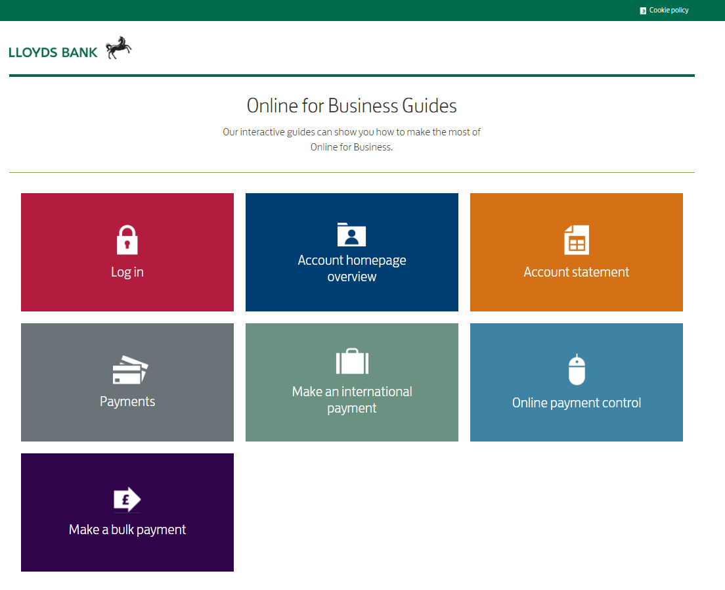Open the Make a bulk payment label
This screenshot has width=725, height=590.
point(127,530)
